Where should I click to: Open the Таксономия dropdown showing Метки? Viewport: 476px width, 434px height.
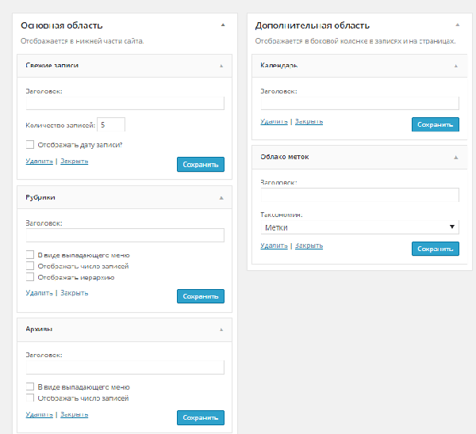(x=359, y=227)
